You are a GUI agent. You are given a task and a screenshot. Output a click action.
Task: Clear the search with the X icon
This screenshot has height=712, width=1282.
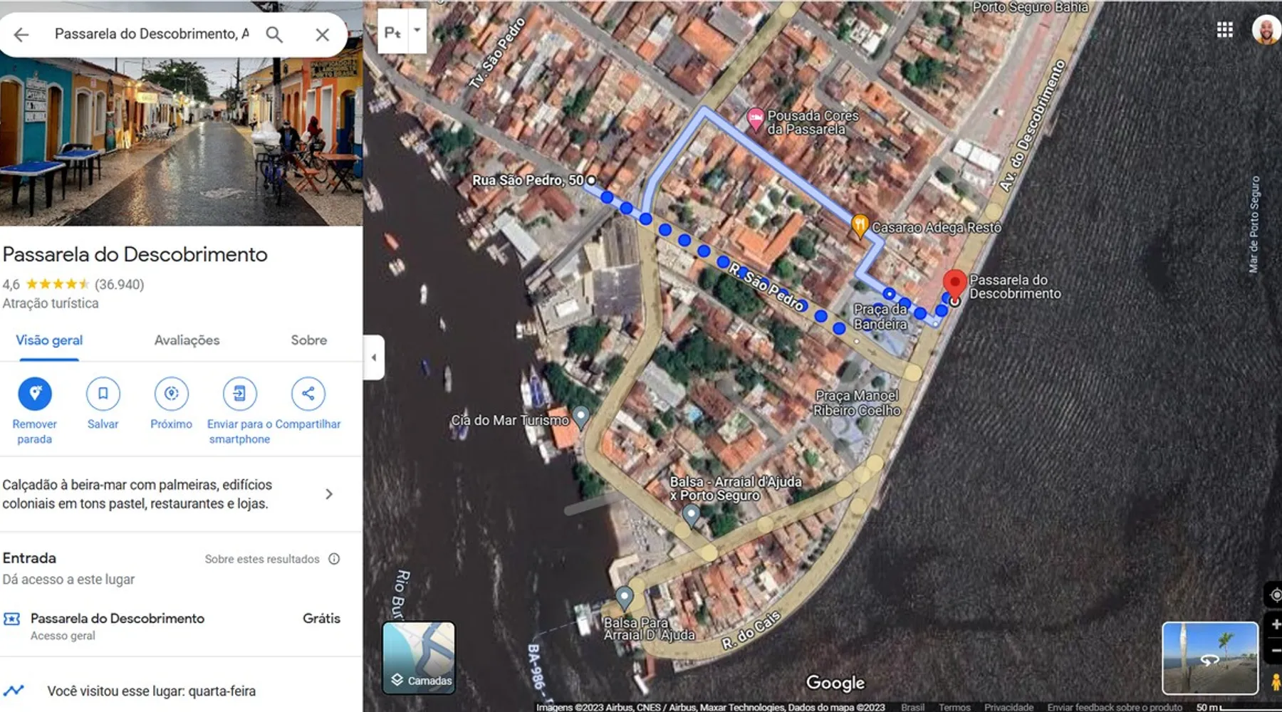[x=322, y=34]
